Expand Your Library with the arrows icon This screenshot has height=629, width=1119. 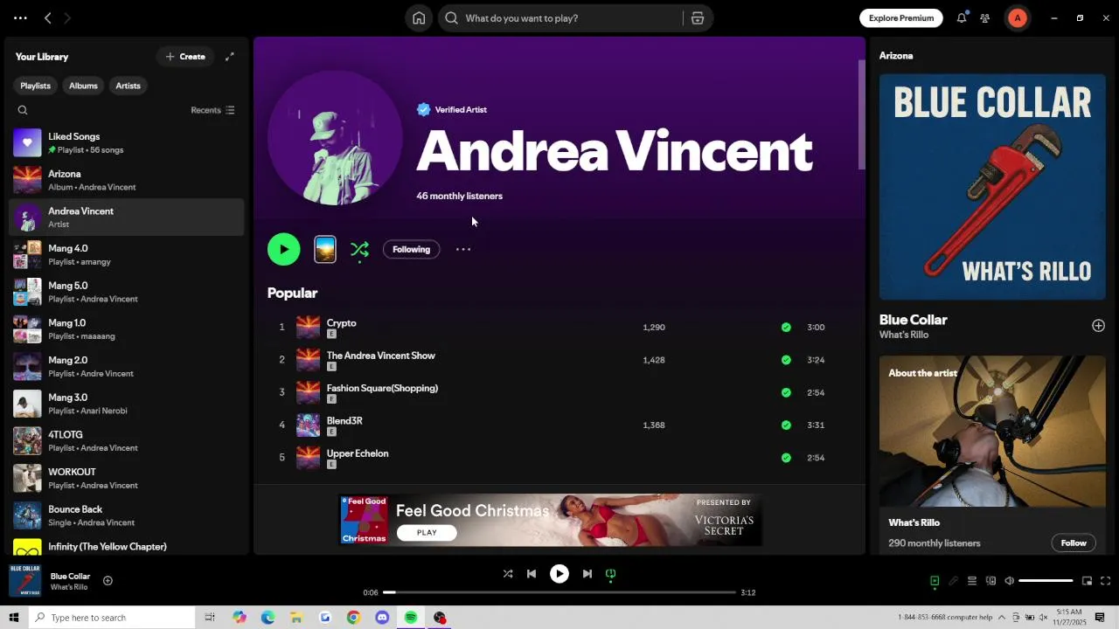coord(230,57)
